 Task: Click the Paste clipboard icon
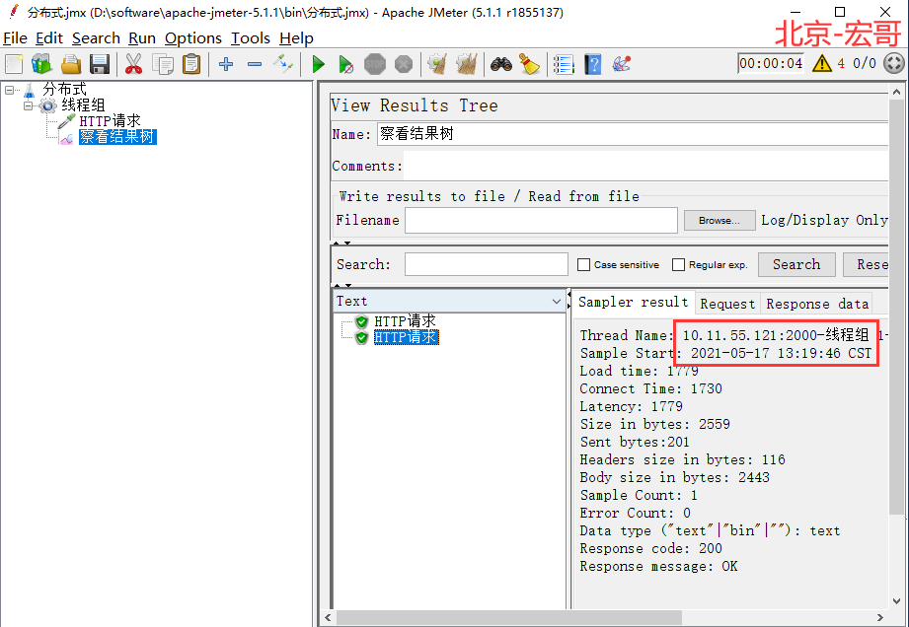coord(191,64)
